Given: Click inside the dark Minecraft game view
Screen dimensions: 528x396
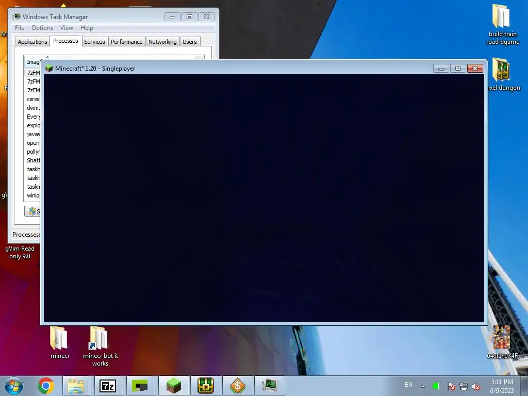Looking at the screenshot, I should click(264, 198).
